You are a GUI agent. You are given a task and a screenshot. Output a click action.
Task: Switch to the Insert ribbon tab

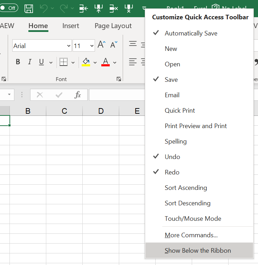coord(70,26)
